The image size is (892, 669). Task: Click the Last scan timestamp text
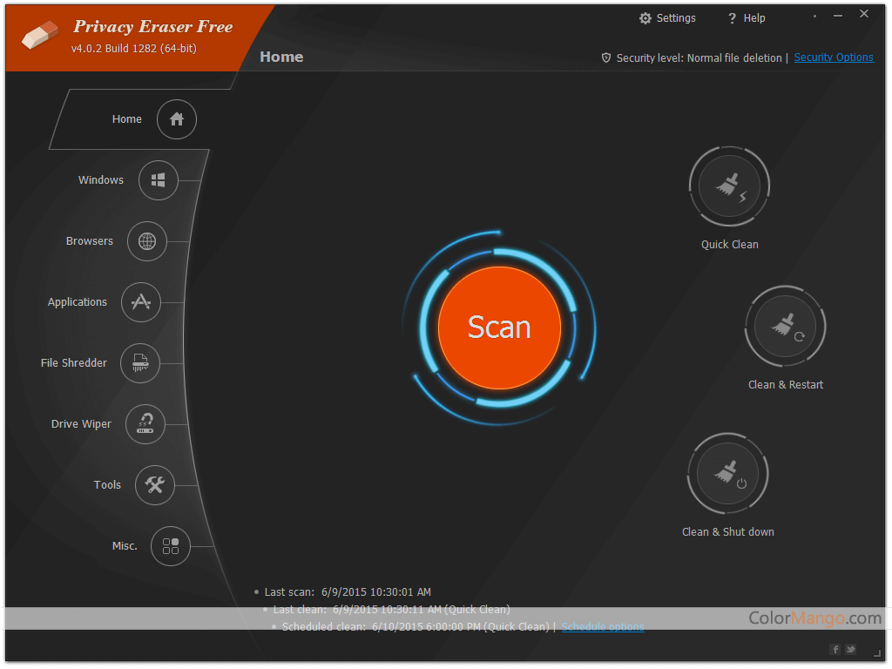[x=376, y=592]
